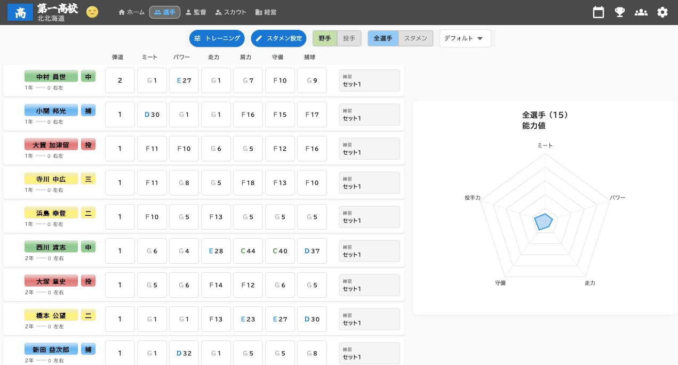Toggle the スタメン starters filter
The width and height of the screenshot is (678, 365).
point(416,38)
